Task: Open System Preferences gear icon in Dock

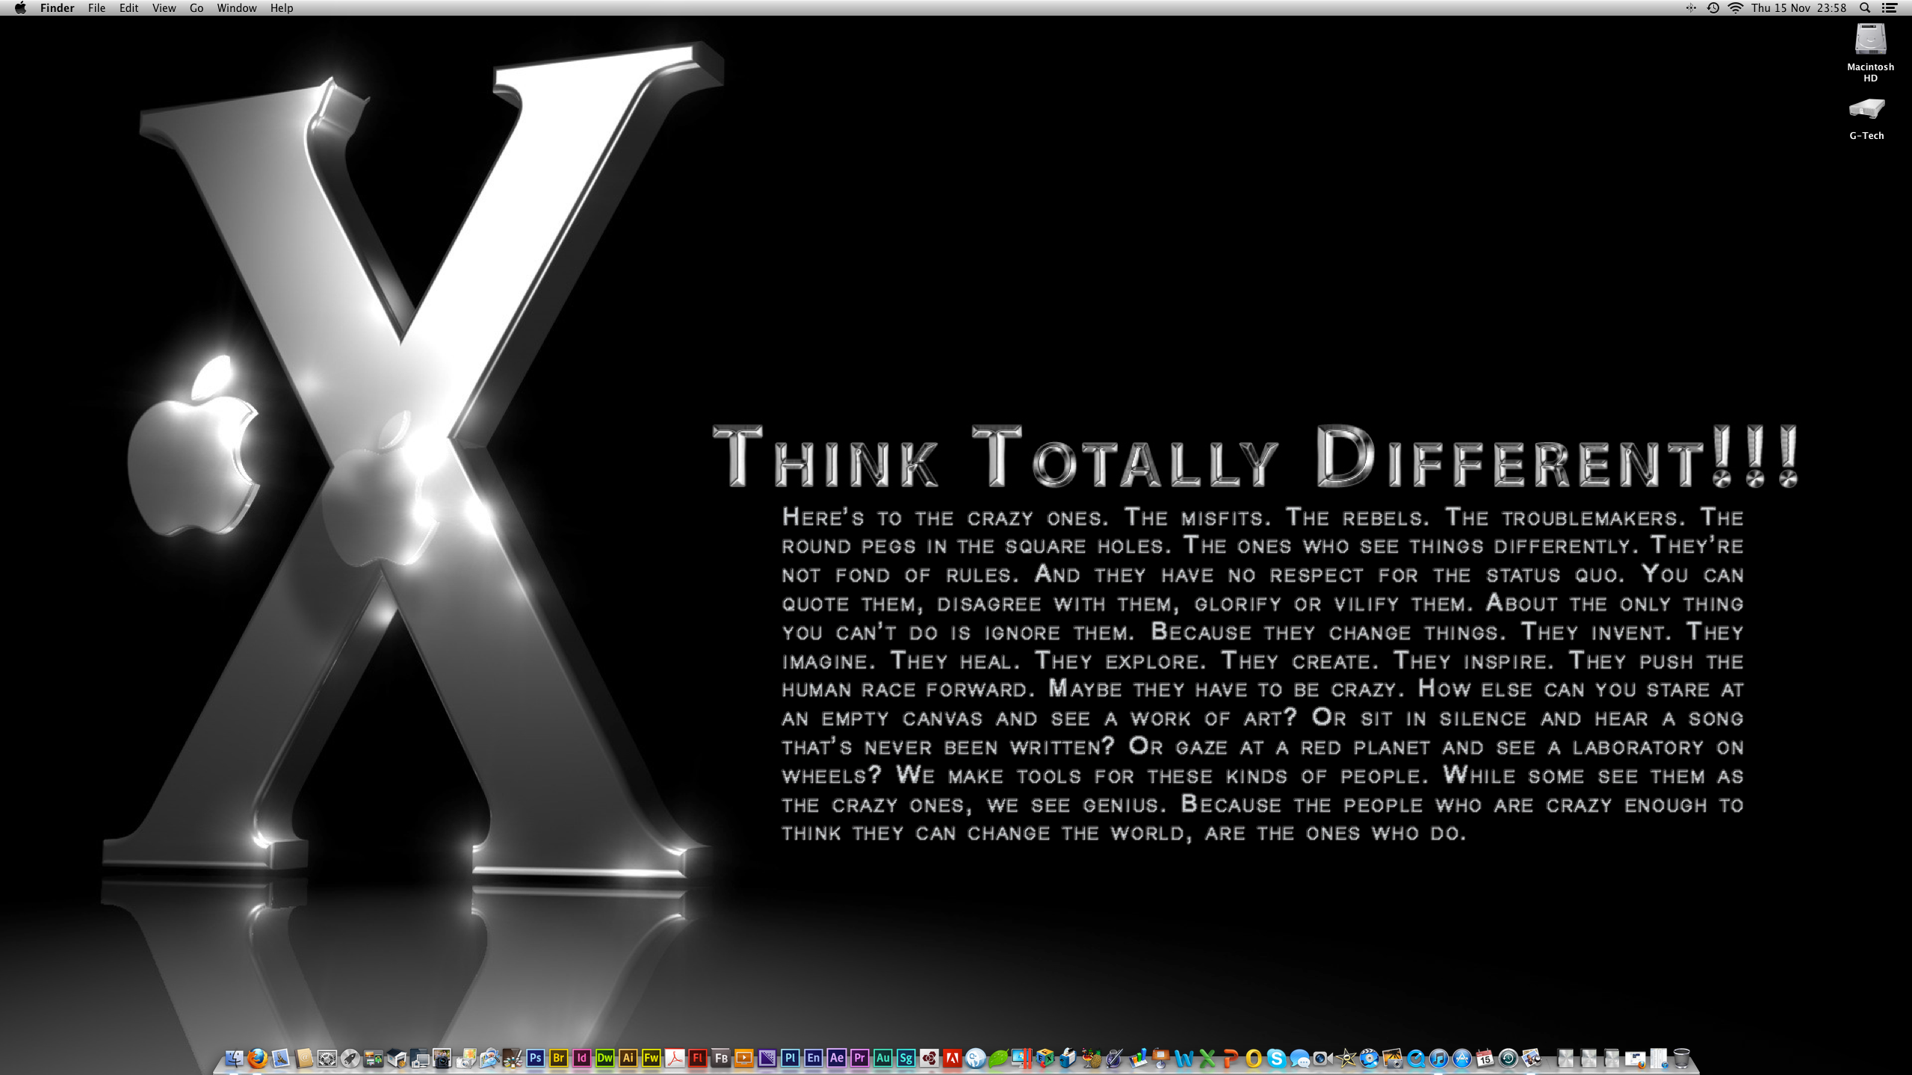Action: coord(327,1058)
